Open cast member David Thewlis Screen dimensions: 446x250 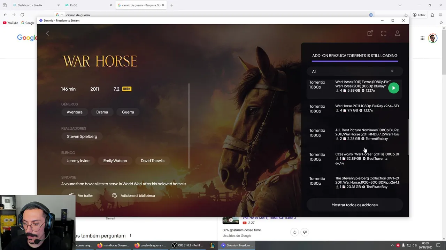click(153, 161)
